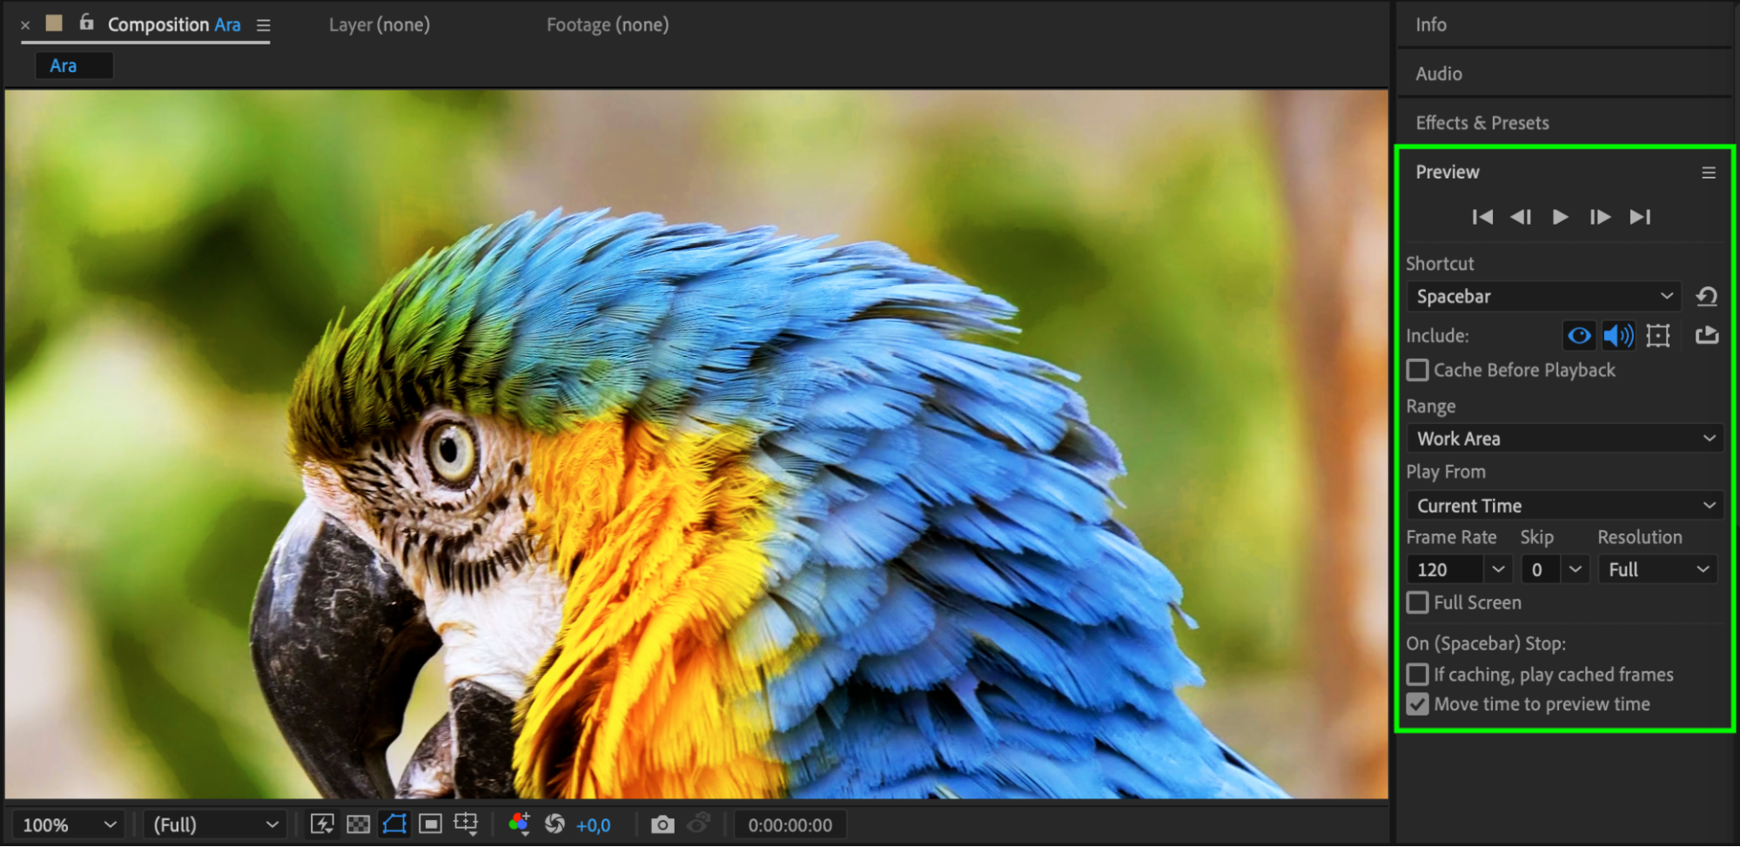This screenshot has width=1740, height=847.
Task: Toggle Include video eye icon
Action: 1579,335
